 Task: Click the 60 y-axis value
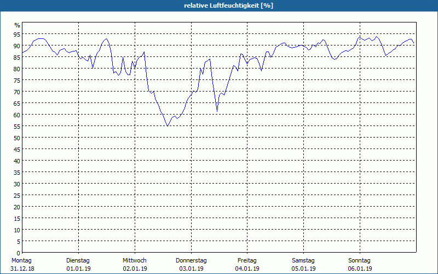click(x=17, y=115)
